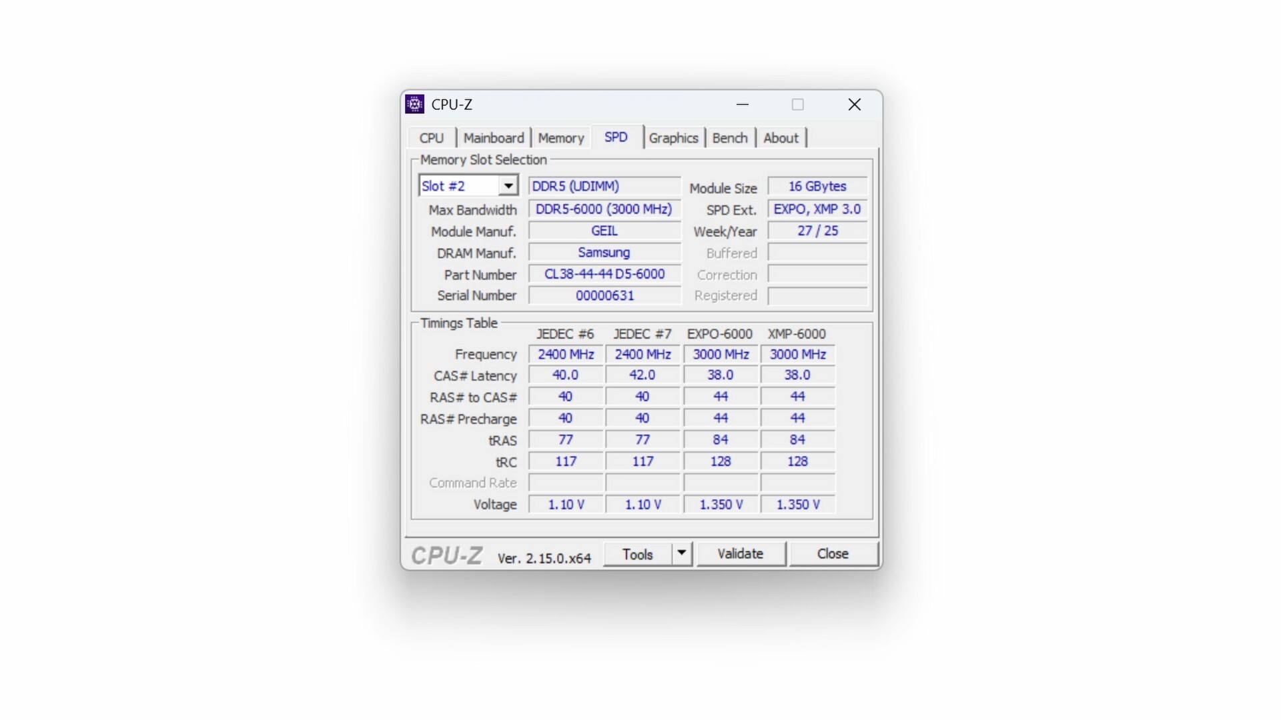Open the Bench tab

[x=730, y=137]
